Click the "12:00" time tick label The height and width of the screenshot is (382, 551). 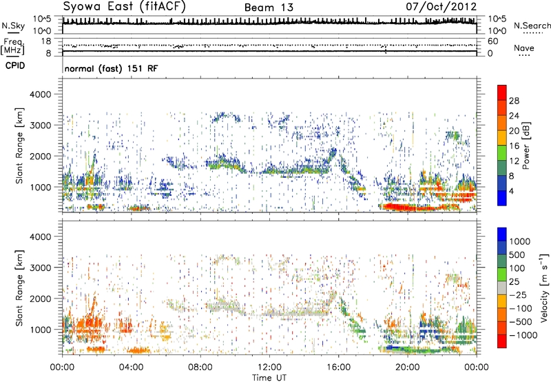click(269, 368)
